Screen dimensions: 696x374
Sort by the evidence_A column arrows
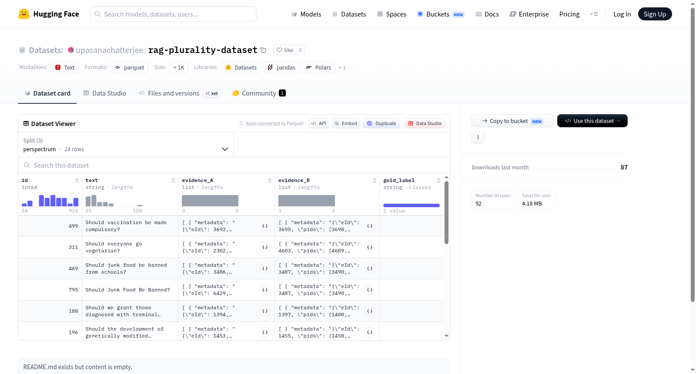(x=270, y=180)
